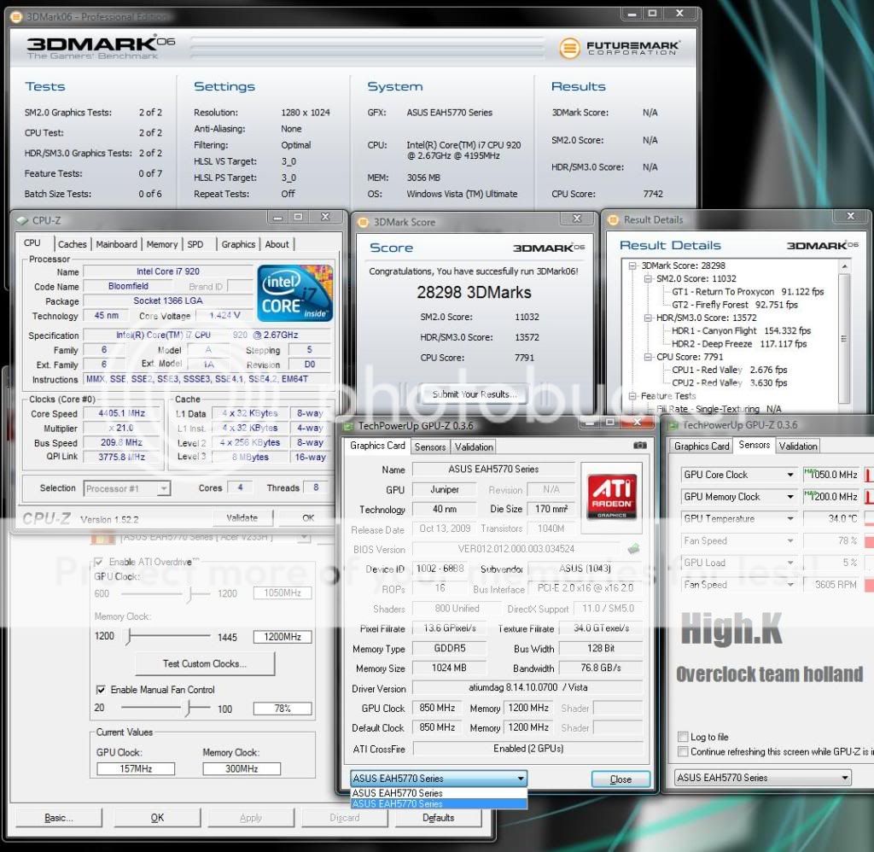Select HDR1 - Canyon Flight tree row
The width and height of the screenshot is (874, 852).
[741, 330]
